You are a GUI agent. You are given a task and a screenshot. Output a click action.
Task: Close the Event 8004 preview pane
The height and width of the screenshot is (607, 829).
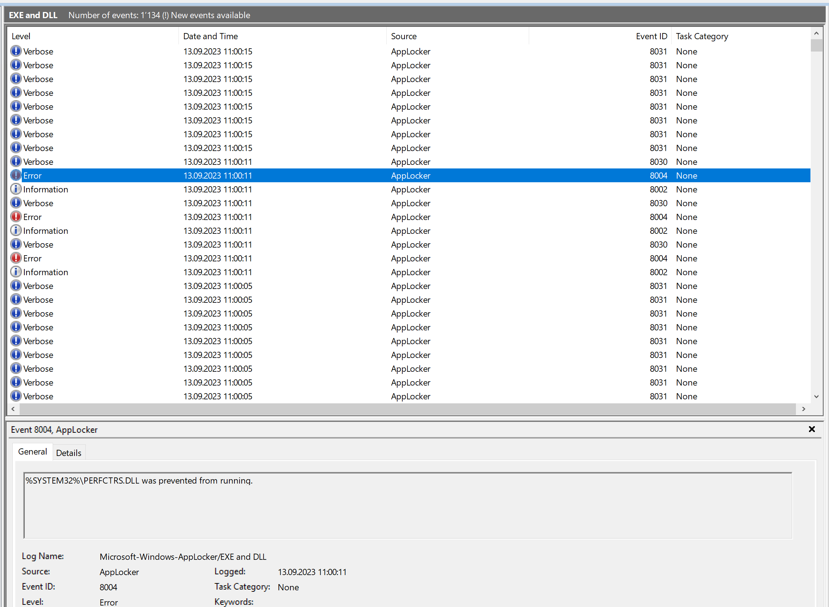(812, 429)
